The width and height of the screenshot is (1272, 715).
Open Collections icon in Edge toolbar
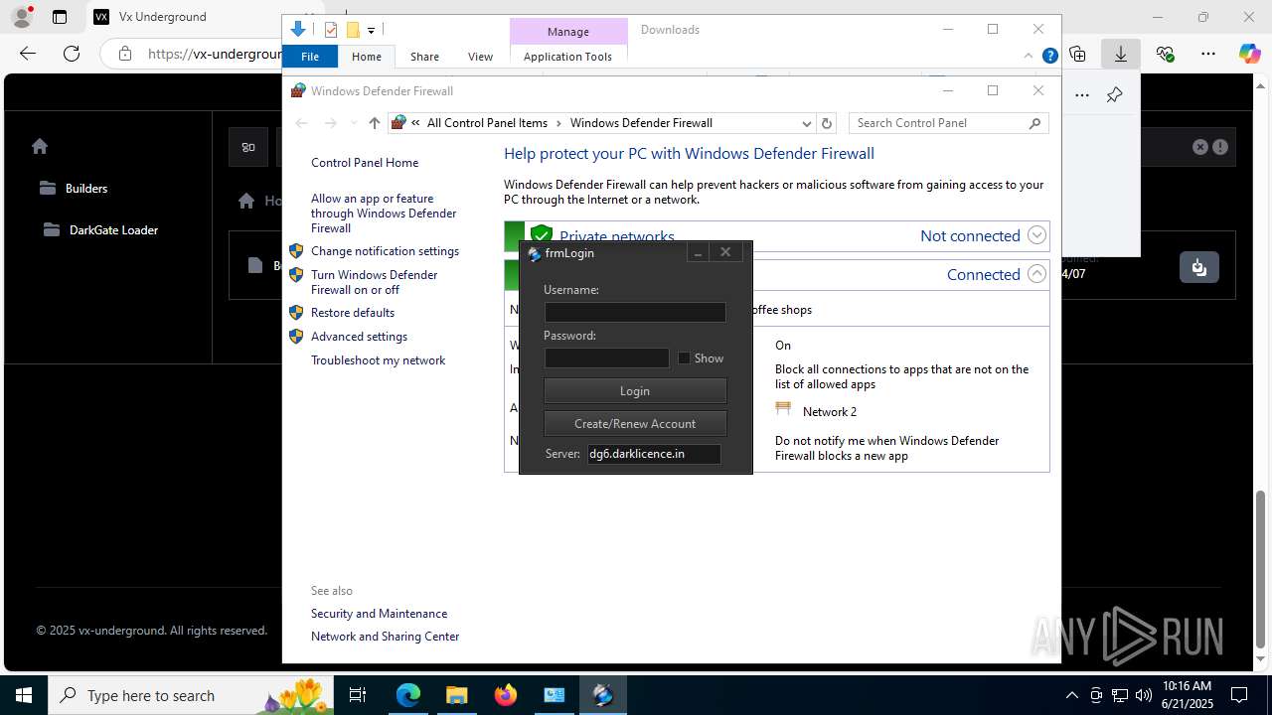(x=1077, y=54)
